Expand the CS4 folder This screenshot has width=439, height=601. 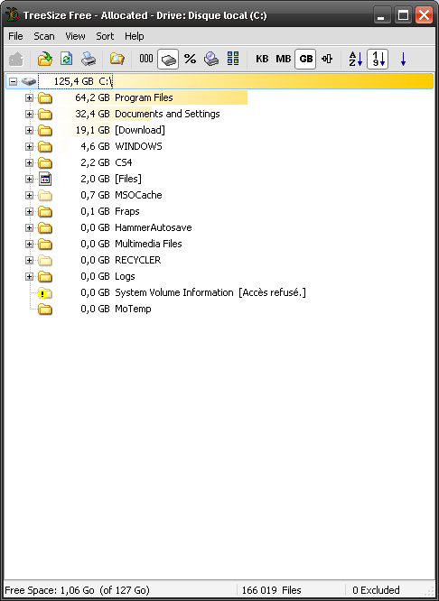tap(29, 163)
